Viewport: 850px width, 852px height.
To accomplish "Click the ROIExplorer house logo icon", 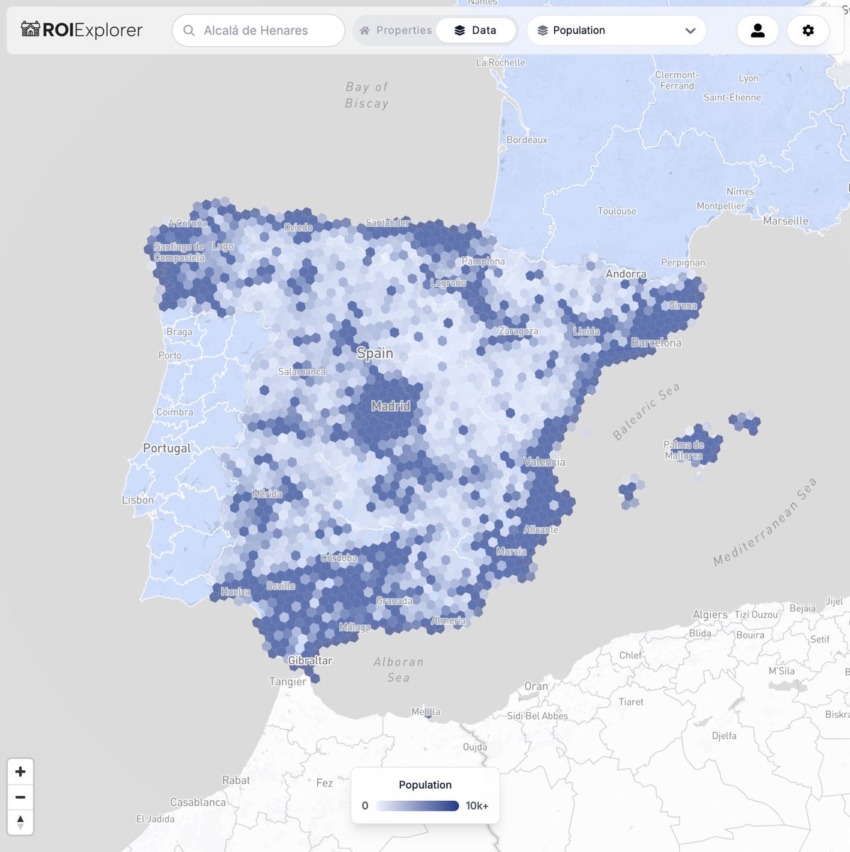I will pyautogui.click(x=30, y=30).
